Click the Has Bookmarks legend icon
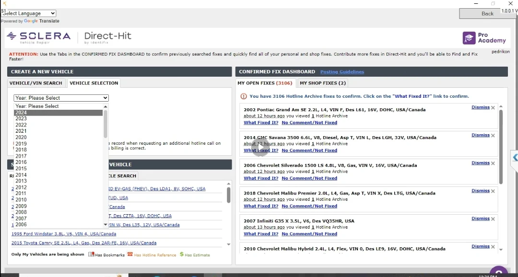This screenshot has width=518, height=277. click(x=91, y=254)
